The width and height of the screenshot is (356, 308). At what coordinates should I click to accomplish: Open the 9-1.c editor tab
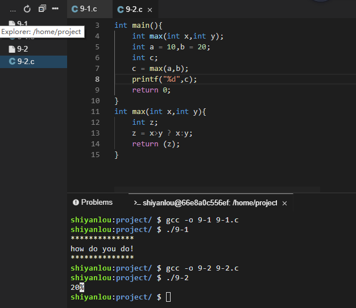pos(90,9)
